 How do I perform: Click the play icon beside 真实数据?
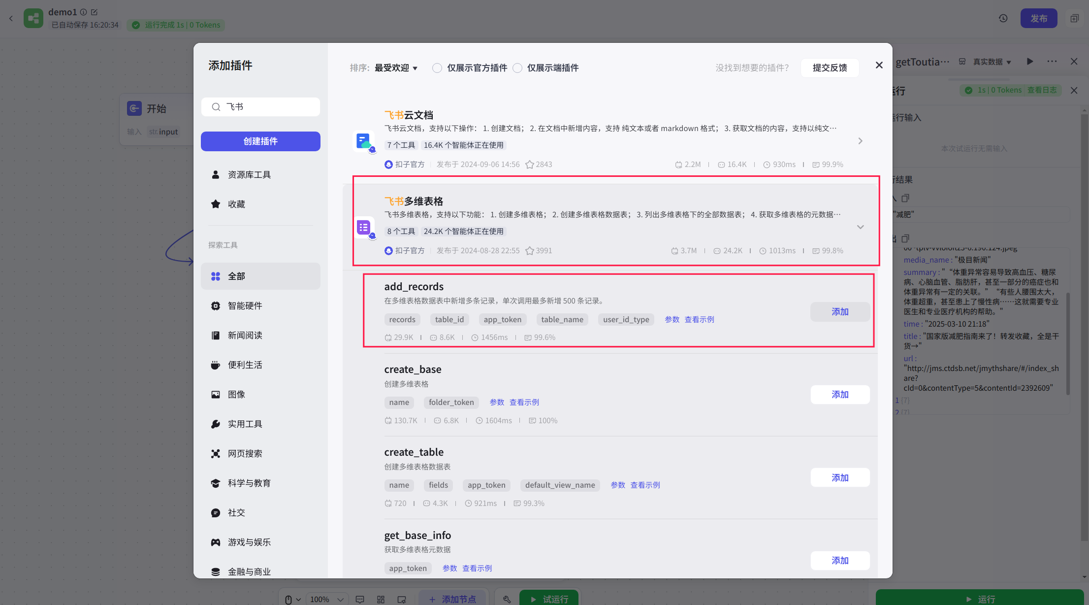(1030, 62)
